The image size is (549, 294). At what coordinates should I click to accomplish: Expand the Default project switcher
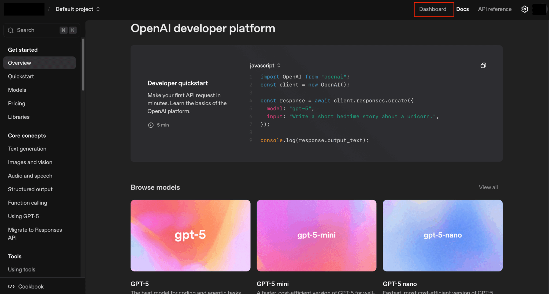74,9
